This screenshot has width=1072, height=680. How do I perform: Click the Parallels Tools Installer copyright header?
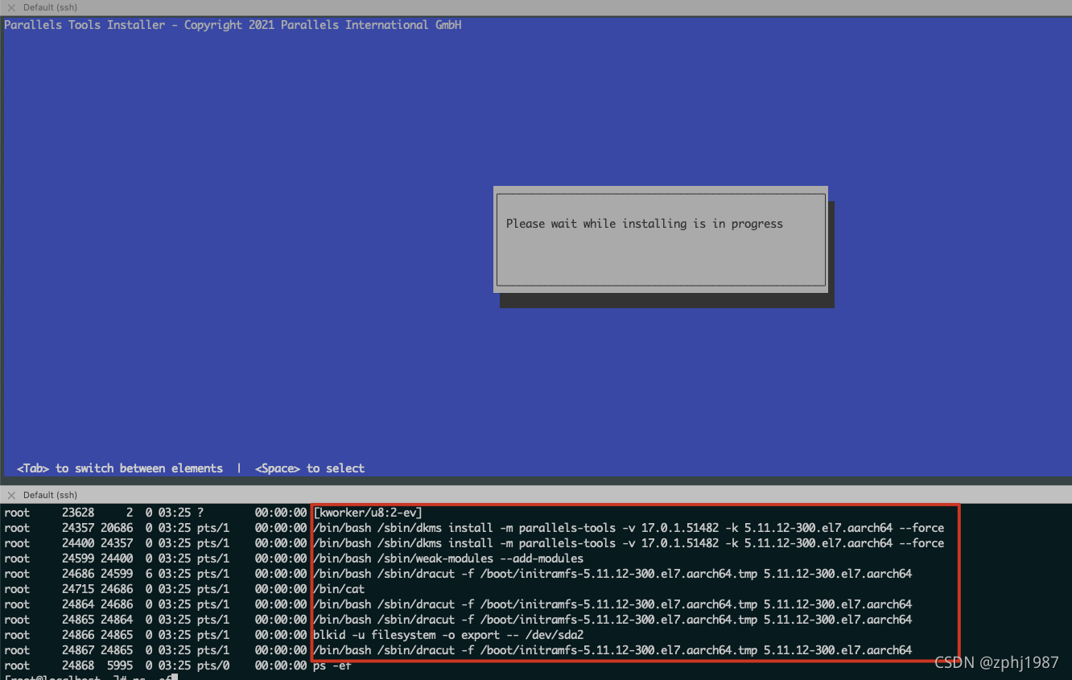233,25
